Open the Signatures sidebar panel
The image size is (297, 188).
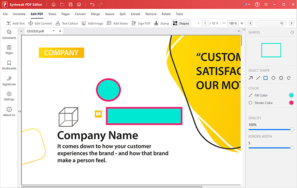pyautogui.click(x=9, y=81)
